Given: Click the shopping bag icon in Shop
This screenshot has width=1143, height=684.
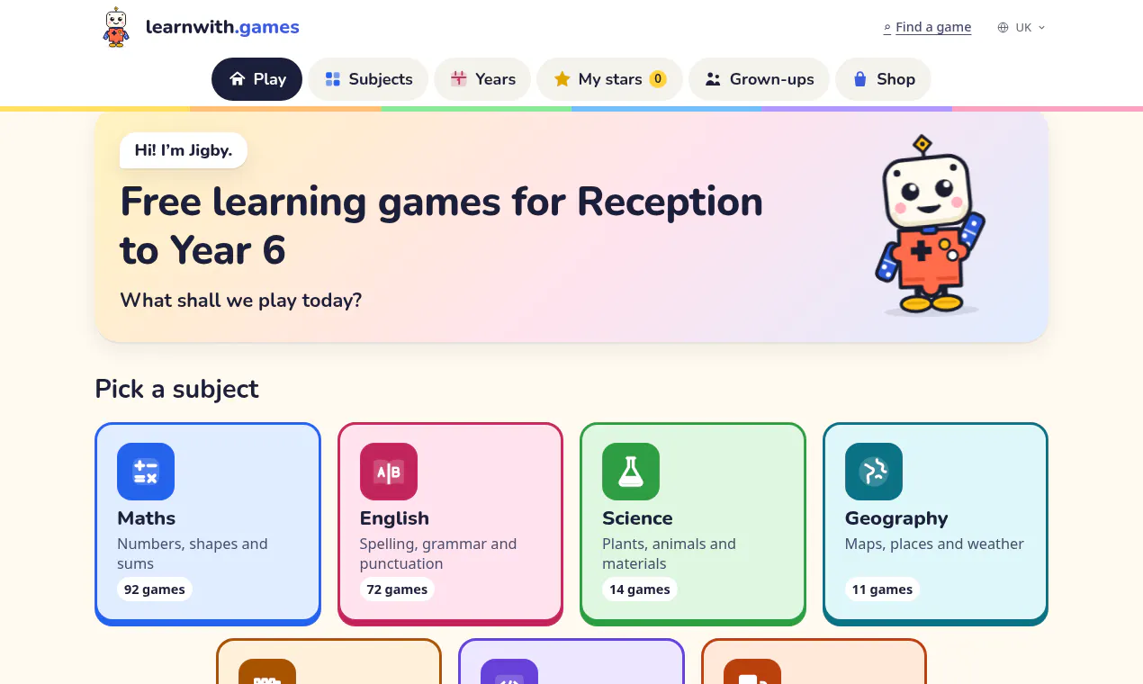Looking at the screenshot, I should [x=860, y=79].
